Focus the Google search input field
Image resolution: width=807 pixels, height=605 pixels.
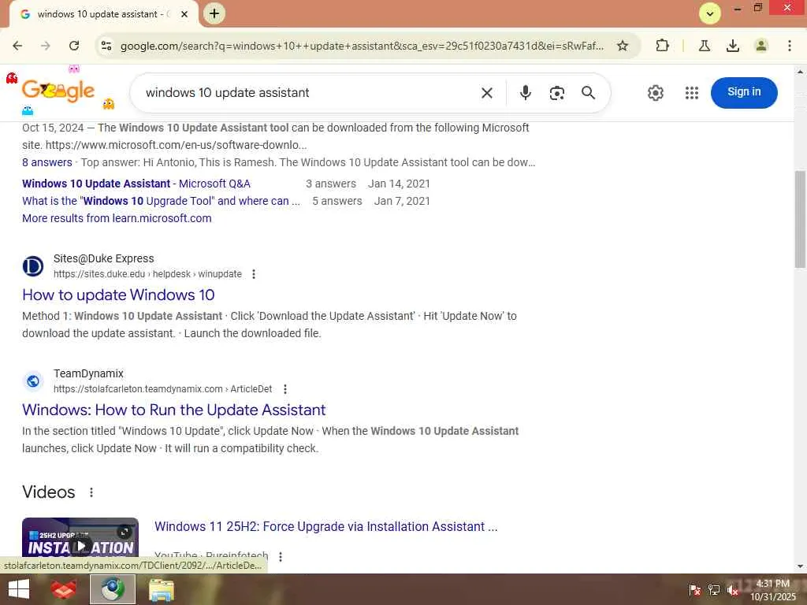point(309,93)
